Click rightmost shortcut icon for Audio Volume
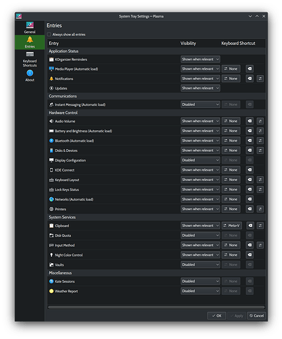The image size is (282, 339). coord(260,121)
